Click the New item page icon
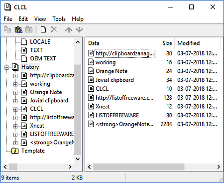The height and width of the screenshot is (183, 224). point(43,30)
